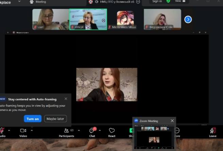
Task: Dismiss the Auto-framing tip popup
Action: (x=66, y=99)
